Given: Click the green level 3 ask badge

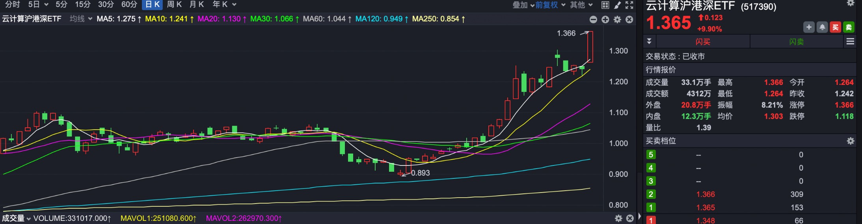Looking at the screenshot, I should point(651,181).
